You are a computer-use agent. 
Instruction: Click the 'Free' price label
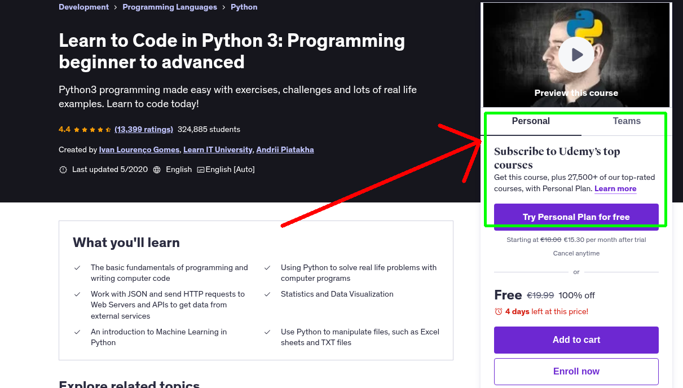tap(508, 295)
